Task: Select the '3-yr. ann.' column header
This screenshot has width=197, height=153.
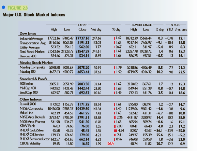Action: [181, 29]
